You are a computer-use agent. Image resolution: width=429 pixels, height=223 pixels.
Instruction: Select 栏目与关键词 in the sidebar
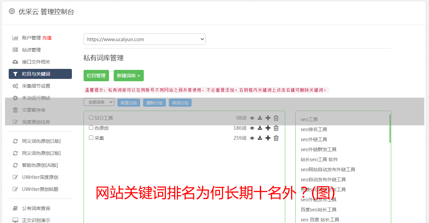pyautogui.click(x=40, y=74)
